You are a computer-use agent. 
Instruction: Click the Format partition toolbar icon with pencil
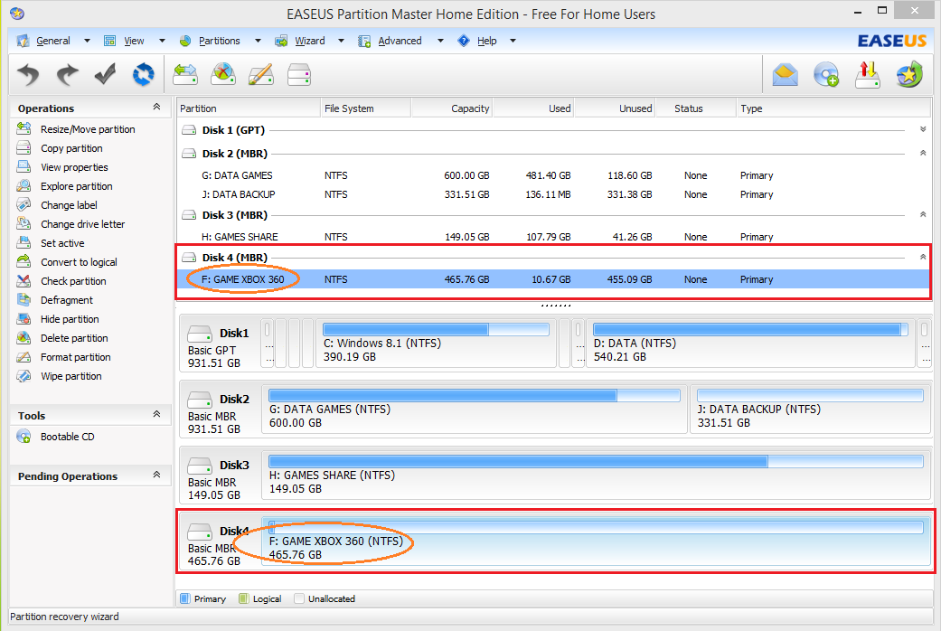[x=261, y=74]
